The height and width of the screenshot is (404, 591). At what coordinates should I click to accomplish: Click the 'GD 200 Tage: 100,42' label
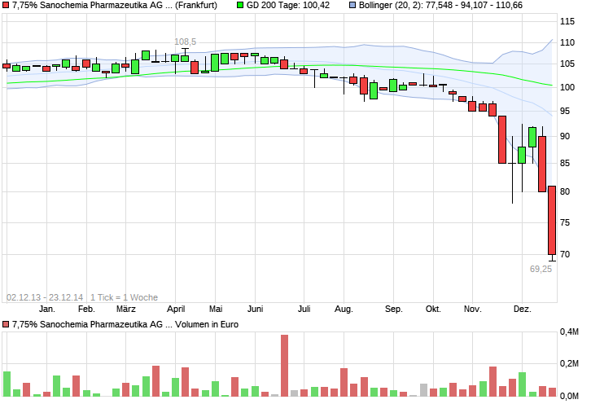tap(288, 5)
